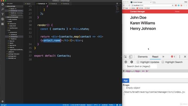Open the Apps bookmarks shortcut
188x106 pixels.
point(126,8)
